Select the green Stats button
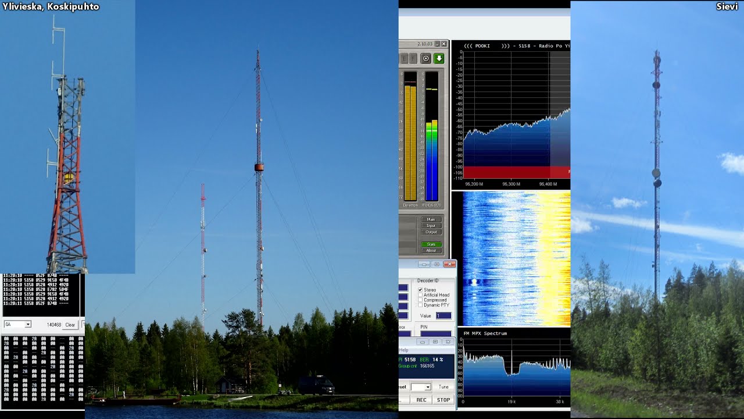The width and height of the screenshot is (744, 419). 431,244
